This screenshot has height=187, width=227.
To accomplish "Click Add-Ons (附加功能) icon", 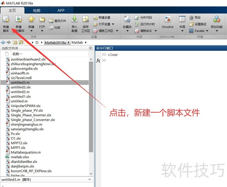I will pos(217,19).
